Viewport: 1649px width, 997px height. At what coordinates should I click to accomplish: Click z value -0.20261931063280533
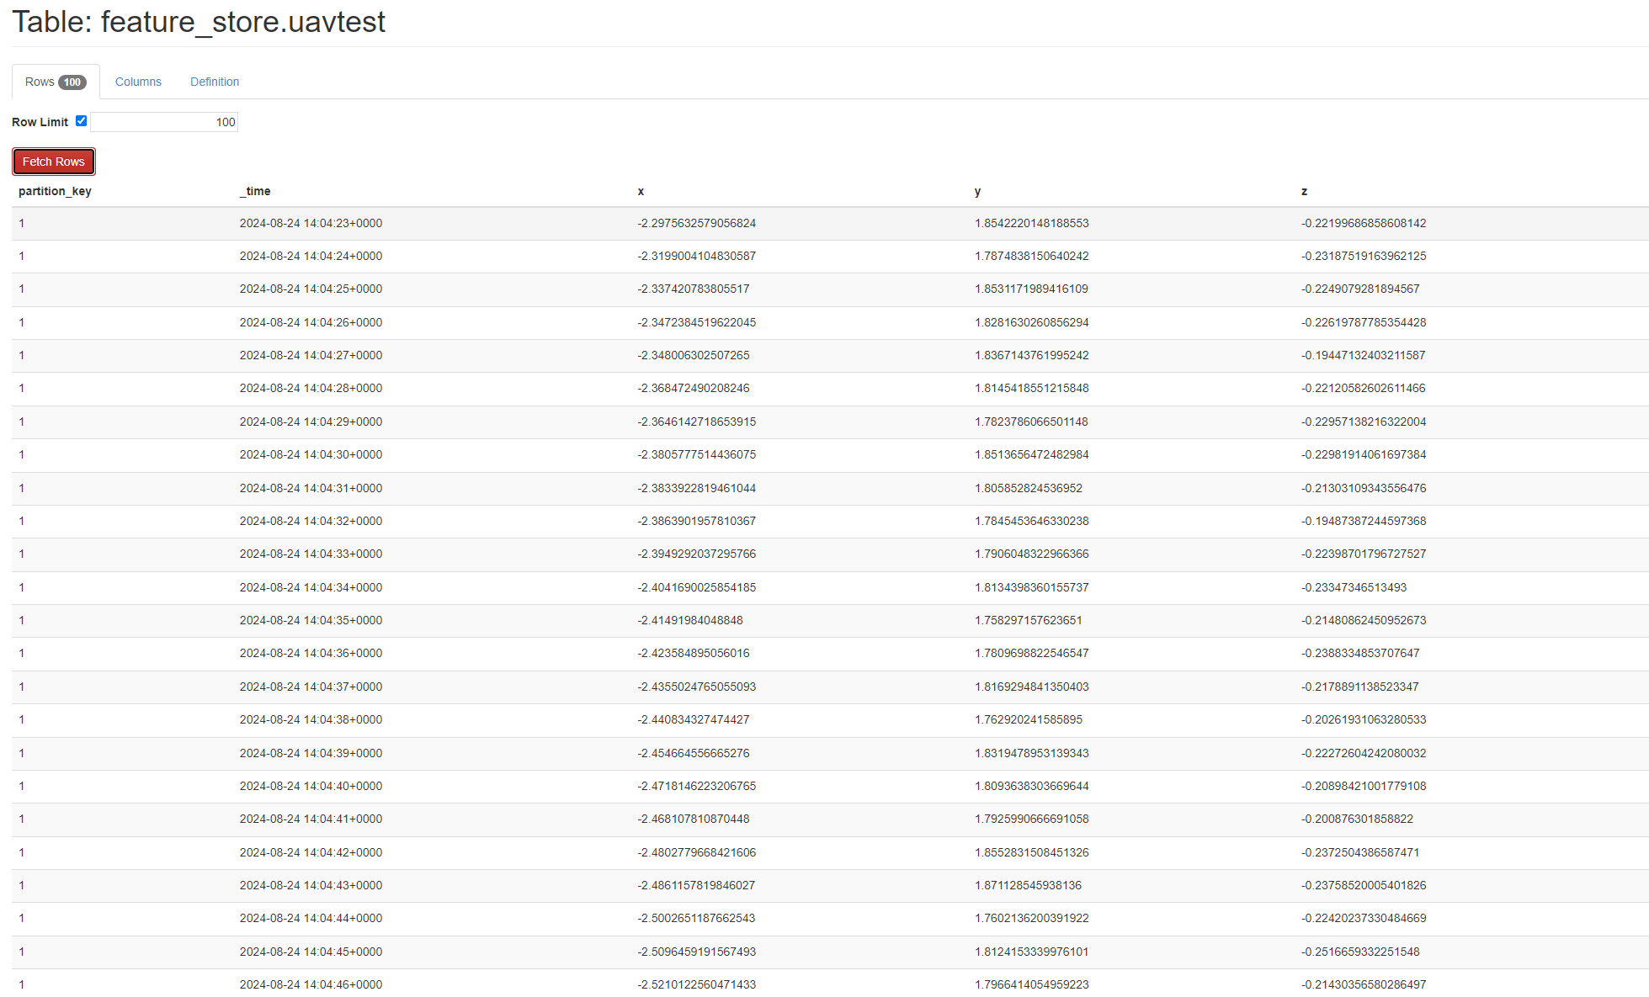click(x=1364, y=719)
